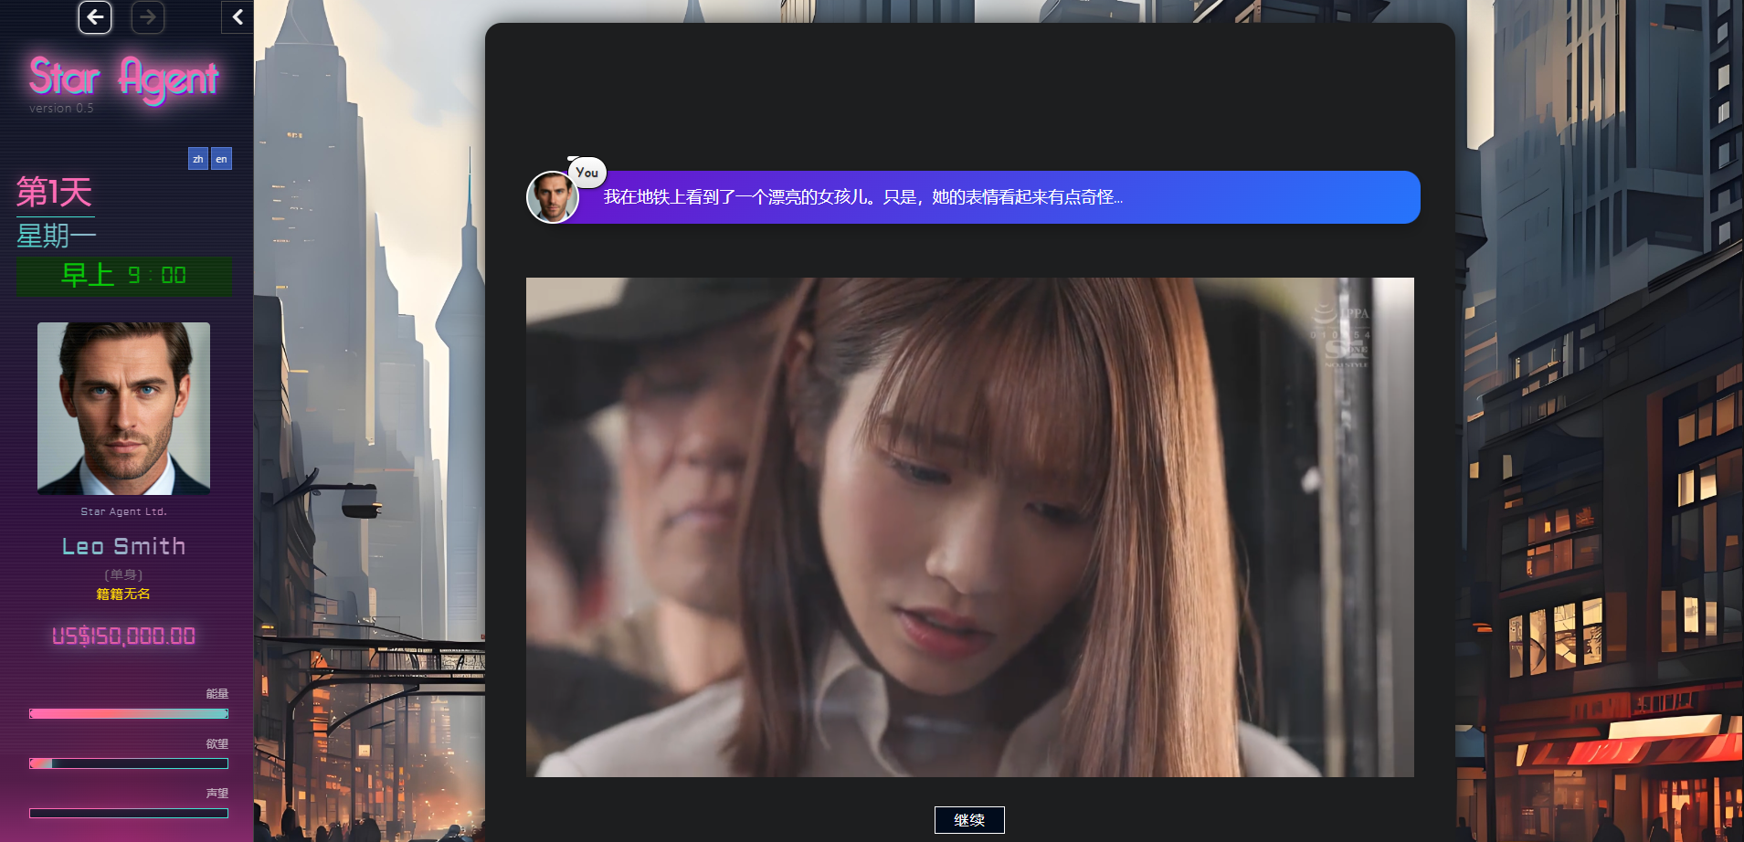Click the back arrow history button
Viewport: 1744px width, 842px height.
95,17
